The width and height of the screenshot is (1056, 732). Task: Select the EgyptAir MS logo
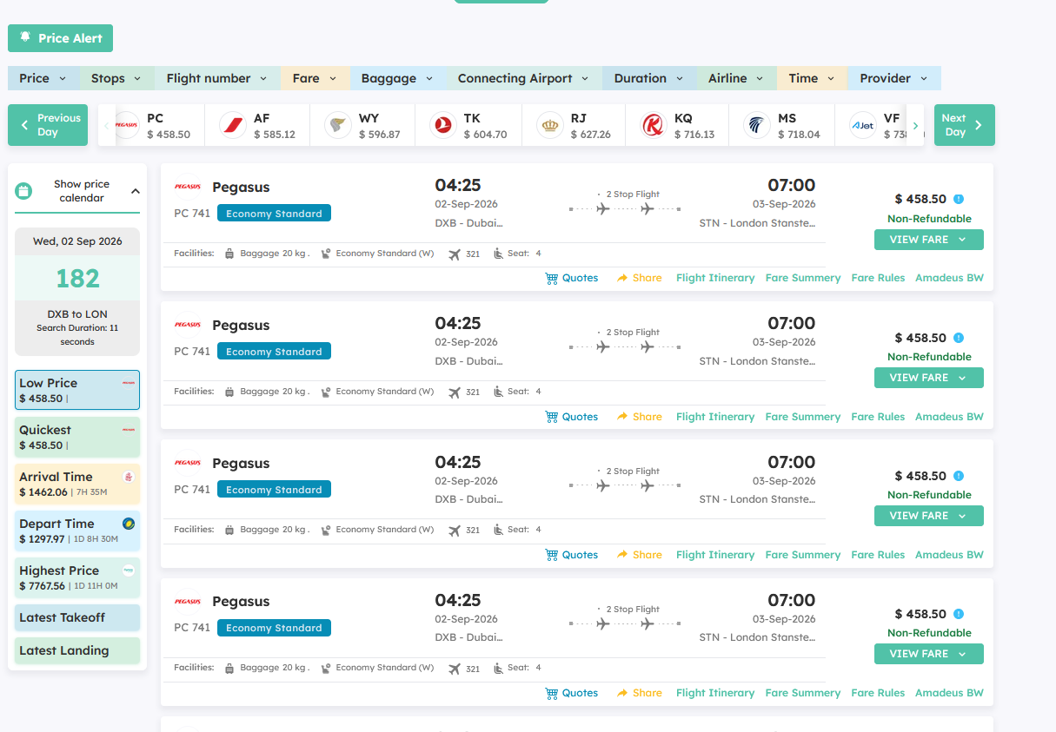pos(757,126)
